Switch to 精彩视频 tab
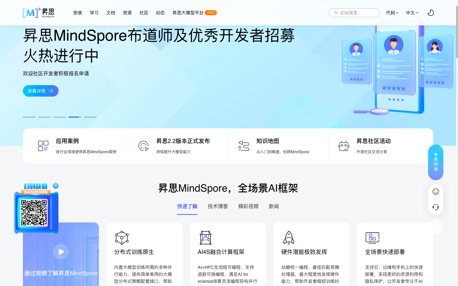This screenshot has width=458, height=286. pyautogui.click(x=248, y=206)
